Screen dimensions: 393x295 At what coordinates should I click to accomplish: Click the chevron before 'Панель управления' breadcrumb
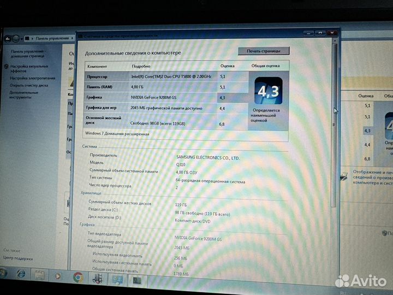click(x=32, y=39)
